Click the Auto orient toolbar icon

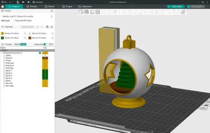[92, 12]
